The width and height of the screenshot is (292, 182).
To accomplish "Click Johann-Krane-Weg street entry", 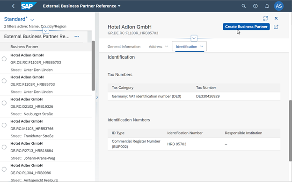I will coord(39,158).
